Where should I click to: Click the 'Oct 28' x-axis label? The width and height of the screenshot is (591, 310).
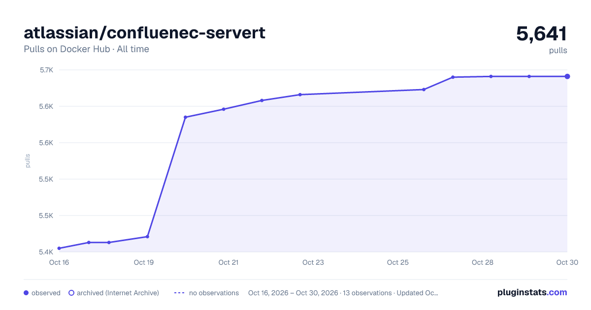pyautogui.click(x=483, y=262)
